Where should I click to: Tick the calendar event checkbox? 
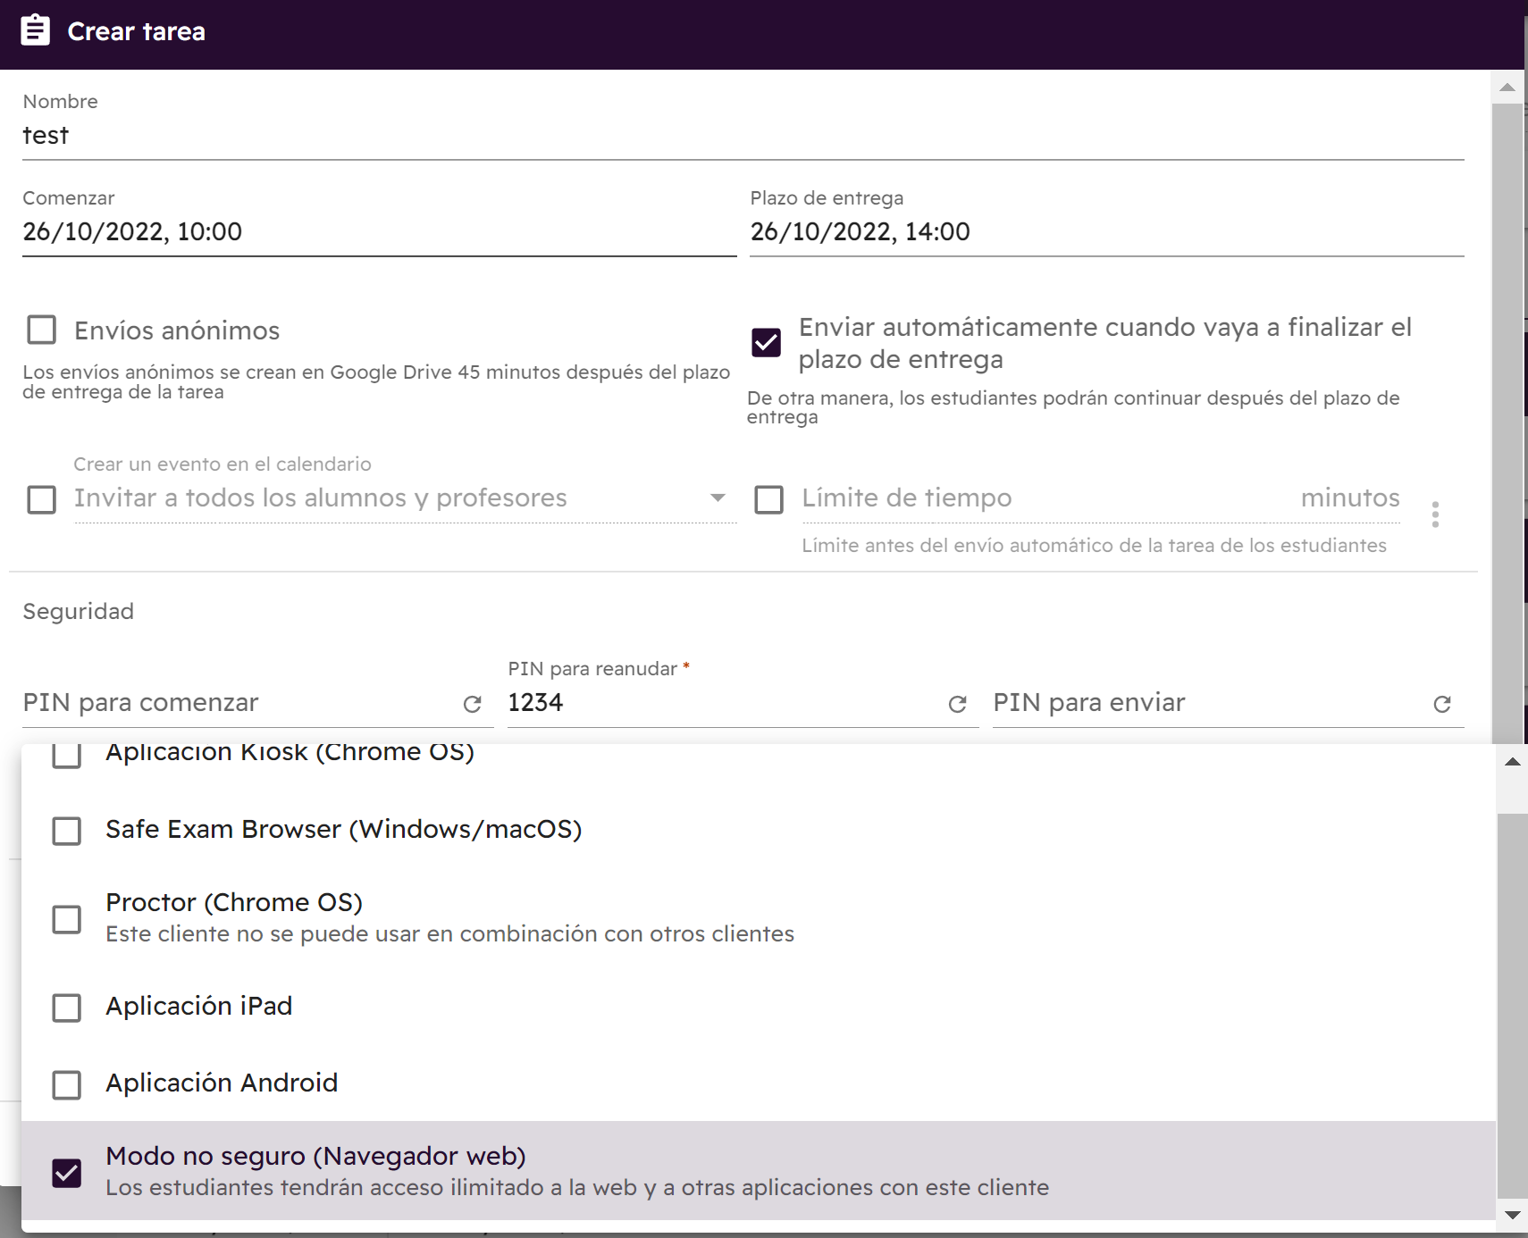[x=42, y=499]
